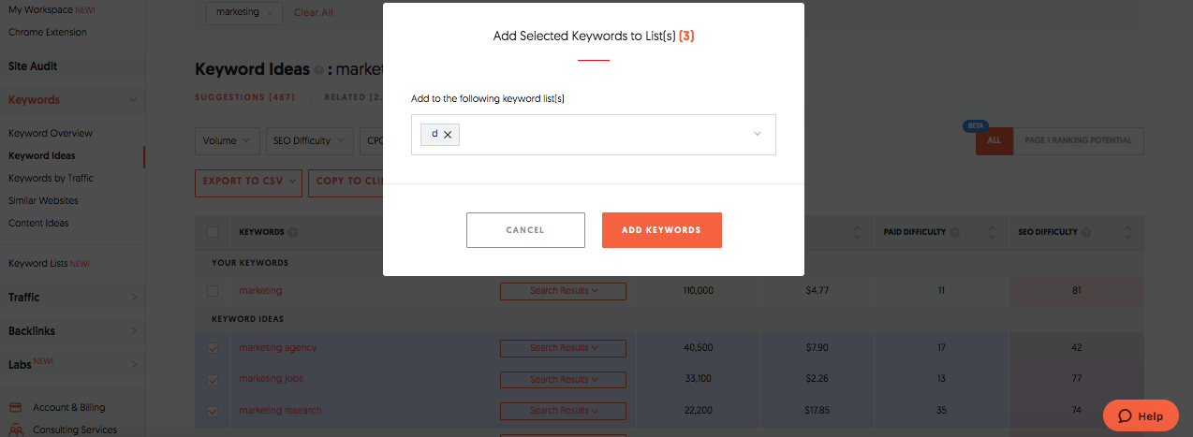The image size is (1193, 437).
Task: Open Keyword Overview in sidebar
Action: [x=51, y=133]
